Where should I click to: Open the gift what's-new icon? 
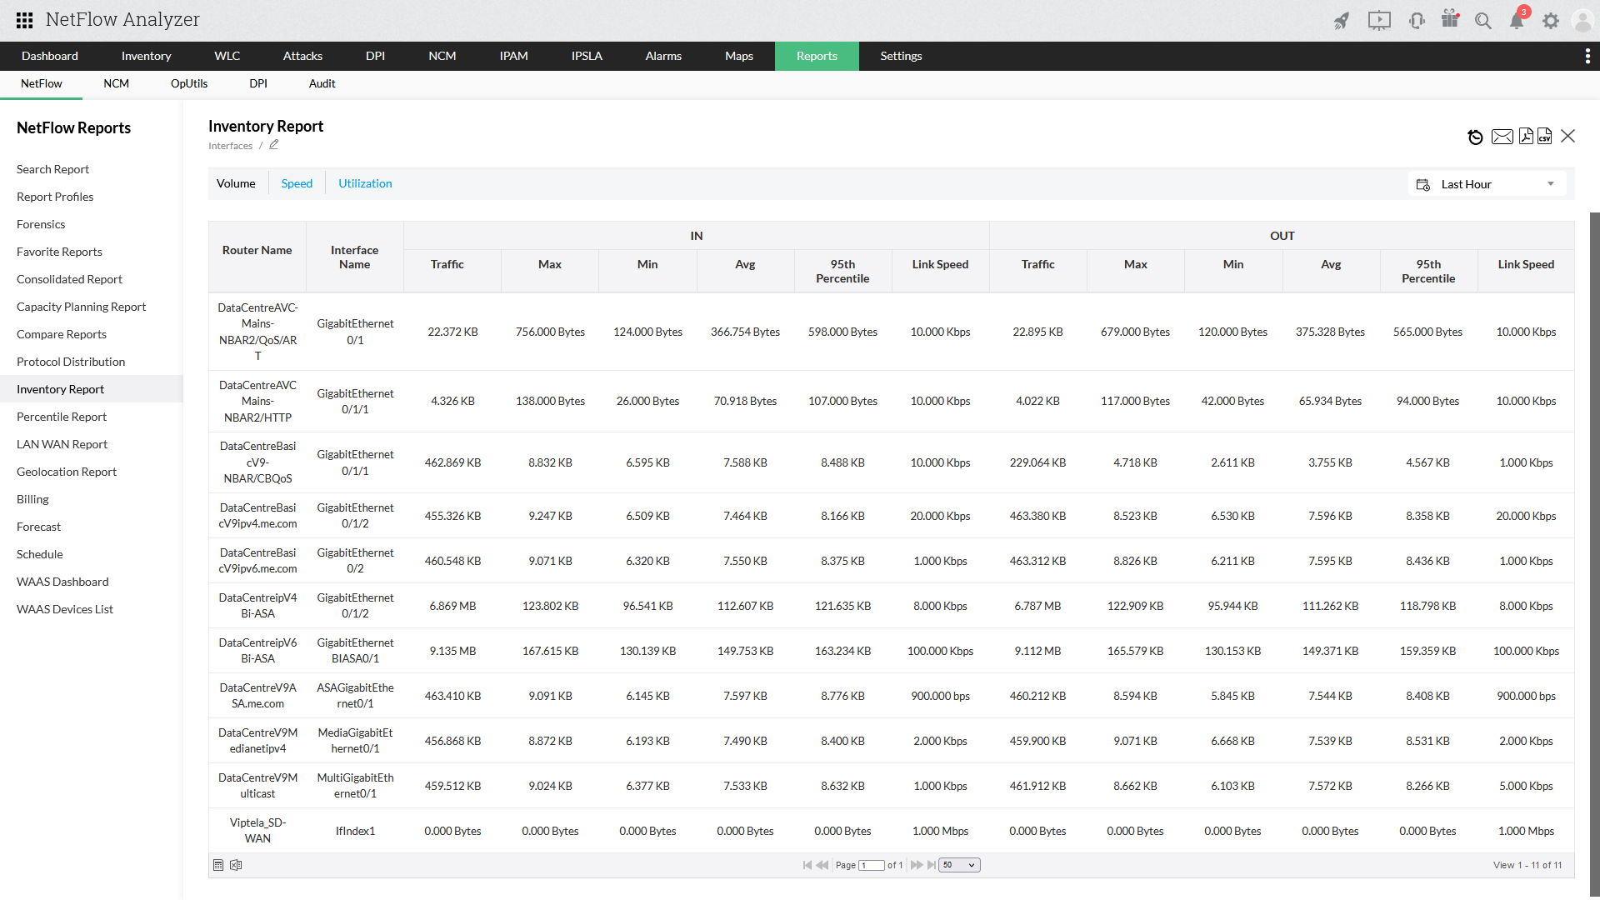[x=1450, y=20]
